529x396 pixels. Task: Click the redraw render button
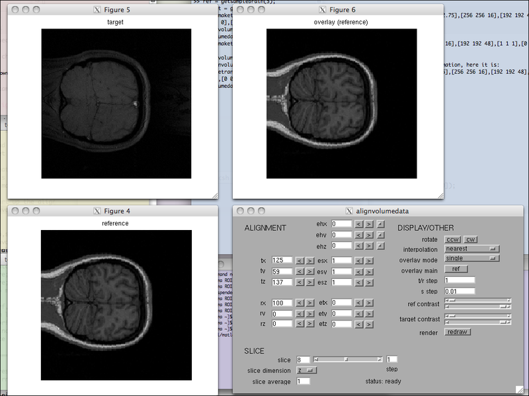[x=458, y=332]
